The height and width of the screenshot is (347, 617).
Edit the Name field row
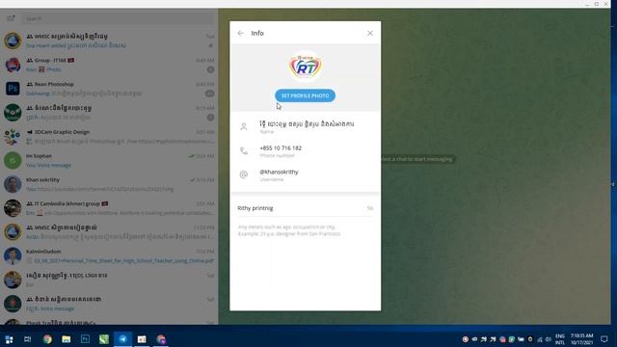point(305,126)
